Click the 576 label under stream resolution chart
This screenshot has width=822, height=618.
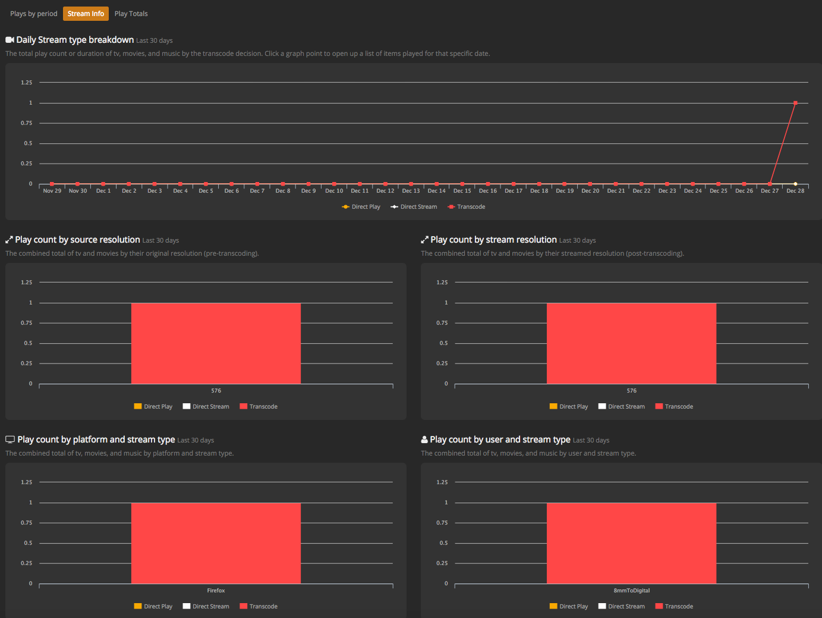(x=631, y=391)
